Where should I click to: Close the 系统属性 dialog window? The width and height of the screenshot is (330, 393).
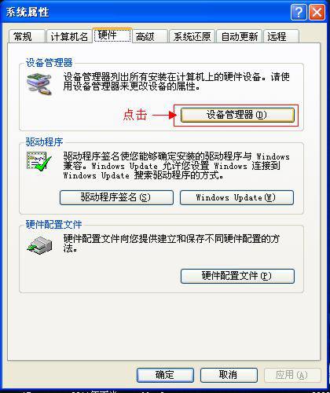tap(317, 12)
